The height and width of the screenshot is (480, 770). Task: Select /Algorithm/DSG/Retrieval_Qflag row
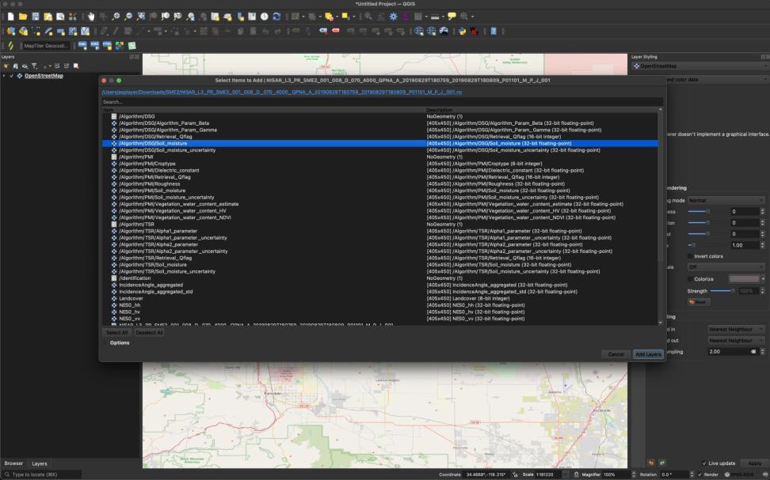click(x=380, y=137)
